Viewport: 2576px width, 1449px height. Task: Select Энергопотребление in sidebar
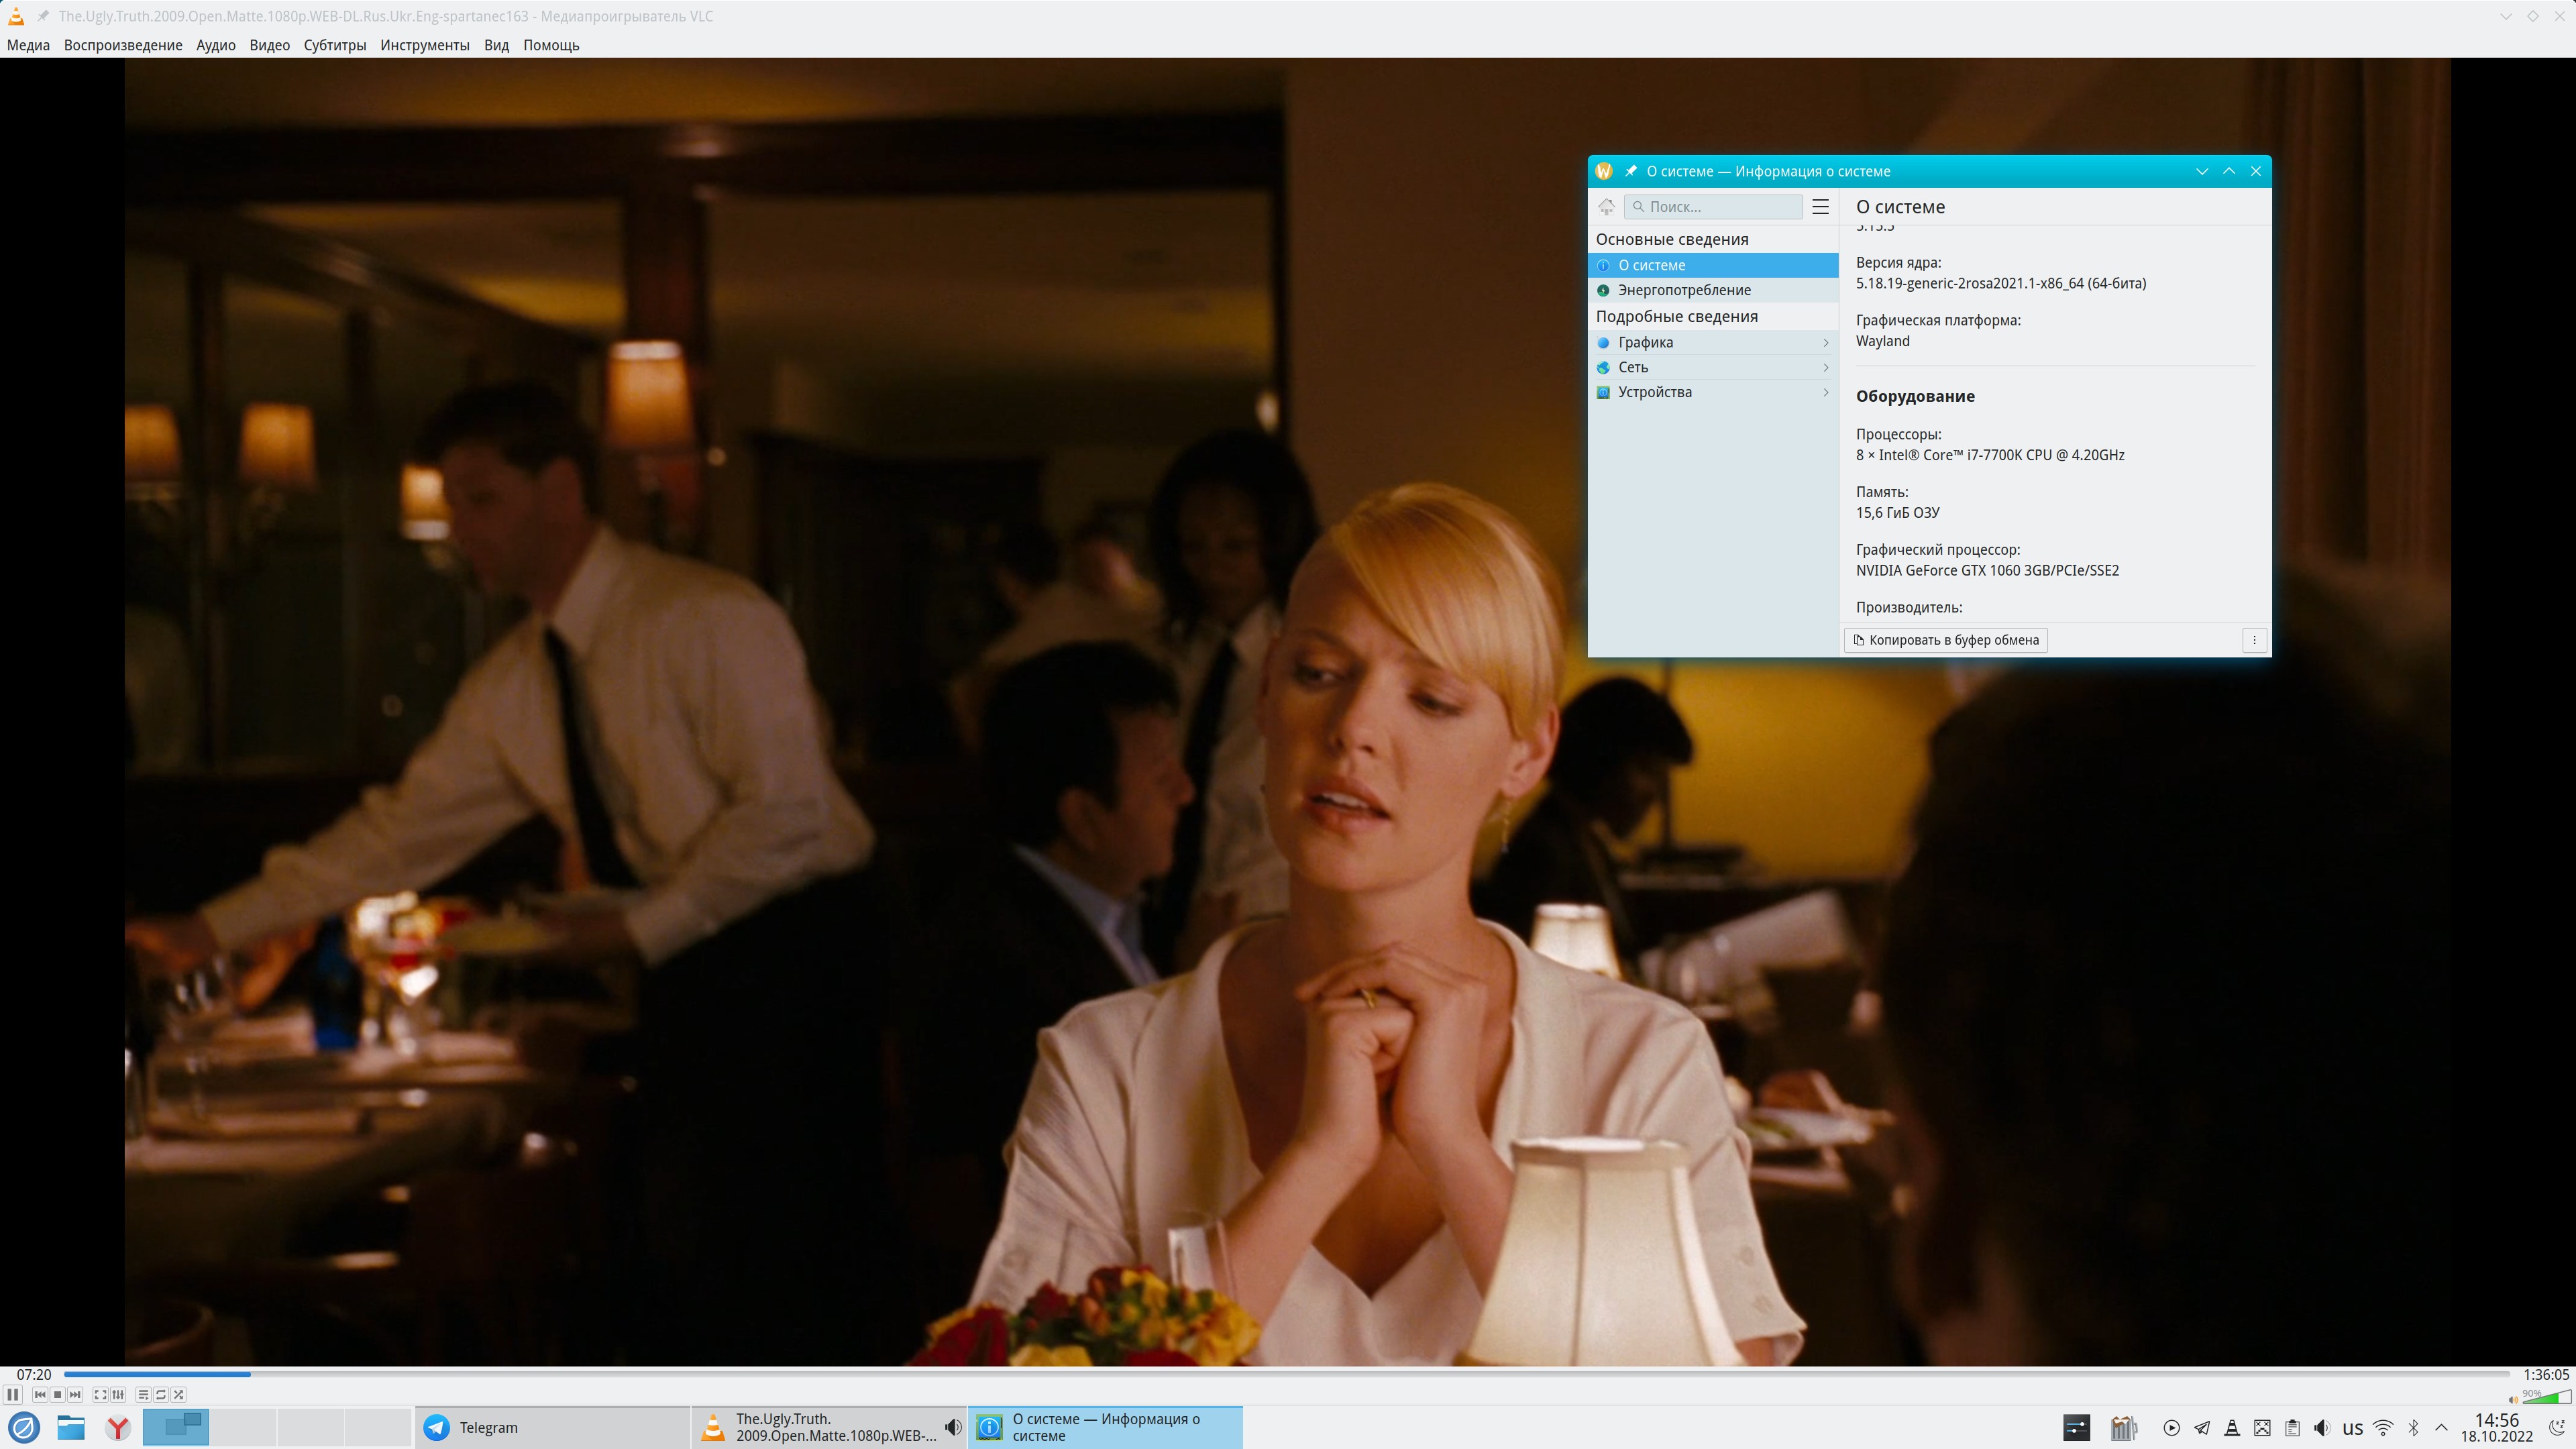point(1684,290)
